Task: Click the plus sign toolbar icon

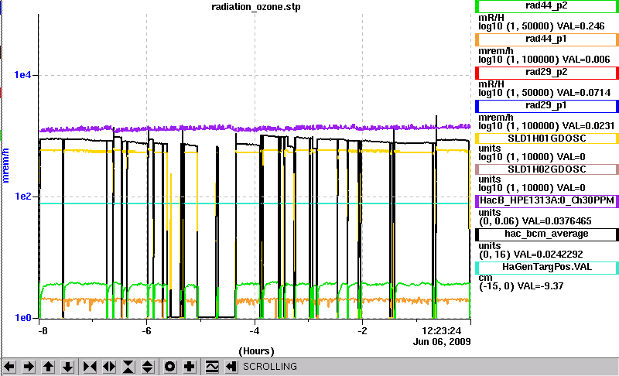Action: click(190, 367)
